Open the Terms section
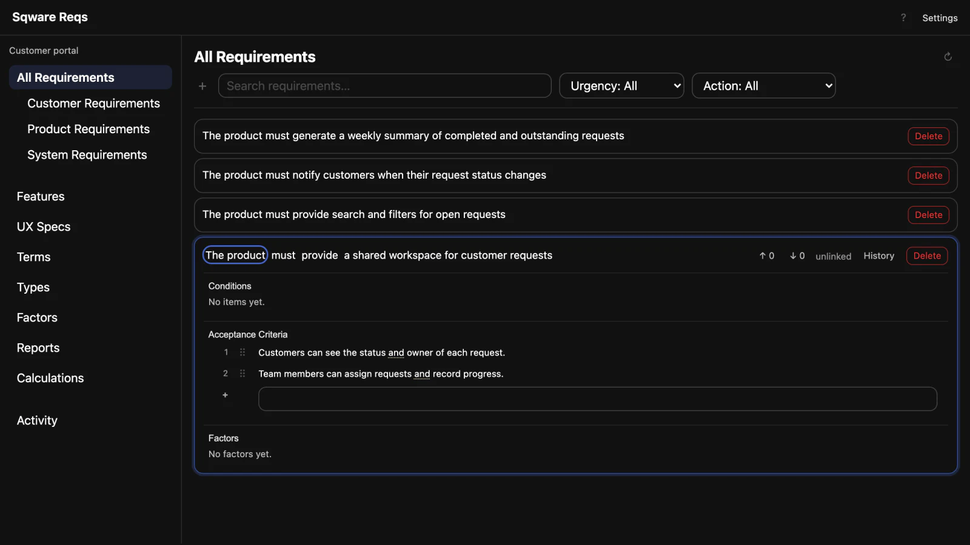The image size is (970, 545). click(34, 257)
